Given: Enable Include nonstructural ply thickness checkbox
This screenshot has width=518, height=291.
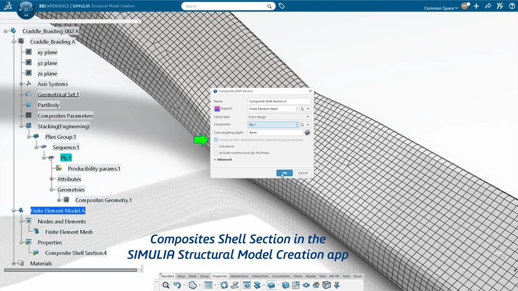Looking at the screenshot, I should tap(216, 153).
